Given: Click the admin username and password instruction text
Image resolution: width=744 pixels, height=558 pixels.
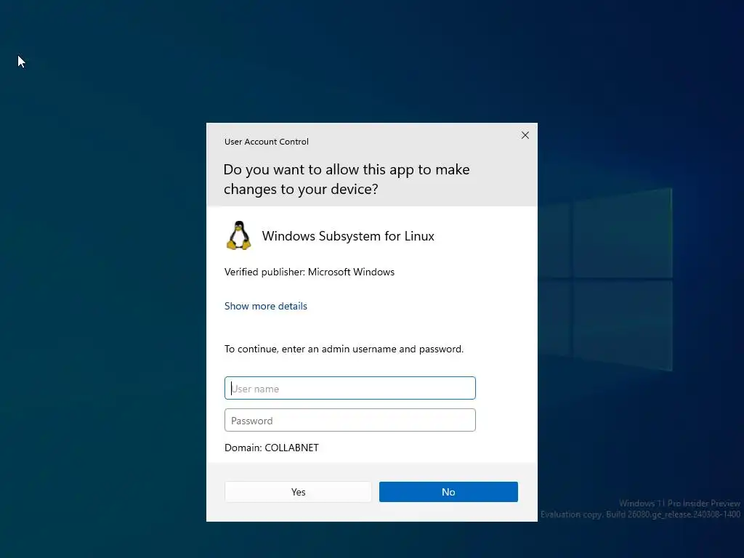Looking at the screenshot, I should 344,349.
